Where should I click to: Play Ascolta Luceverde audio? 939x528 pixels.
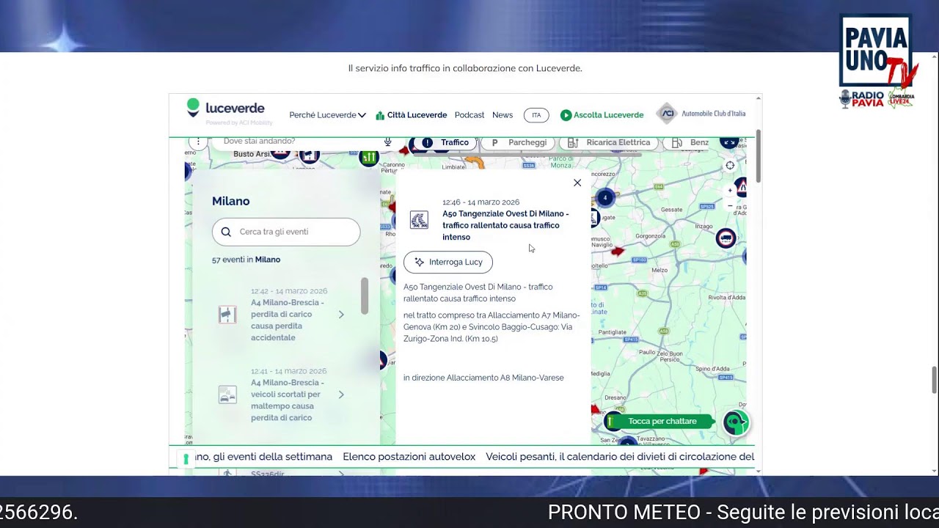[602, 115]
